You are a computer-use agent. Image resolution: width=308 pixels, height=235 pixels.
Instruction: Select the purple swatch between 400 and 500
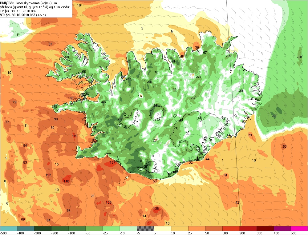coord(282,229)
